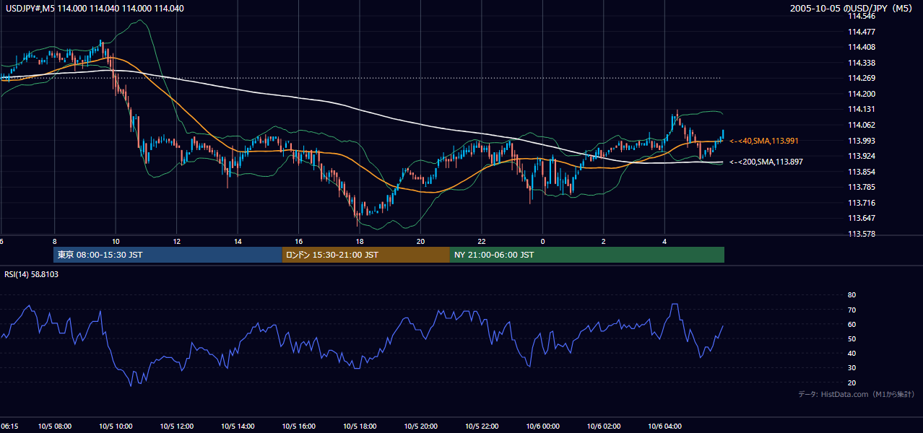Select the 東京 08:00-15:30 JST session bar
Screen dimensions: 923x433
coord(168,255)
